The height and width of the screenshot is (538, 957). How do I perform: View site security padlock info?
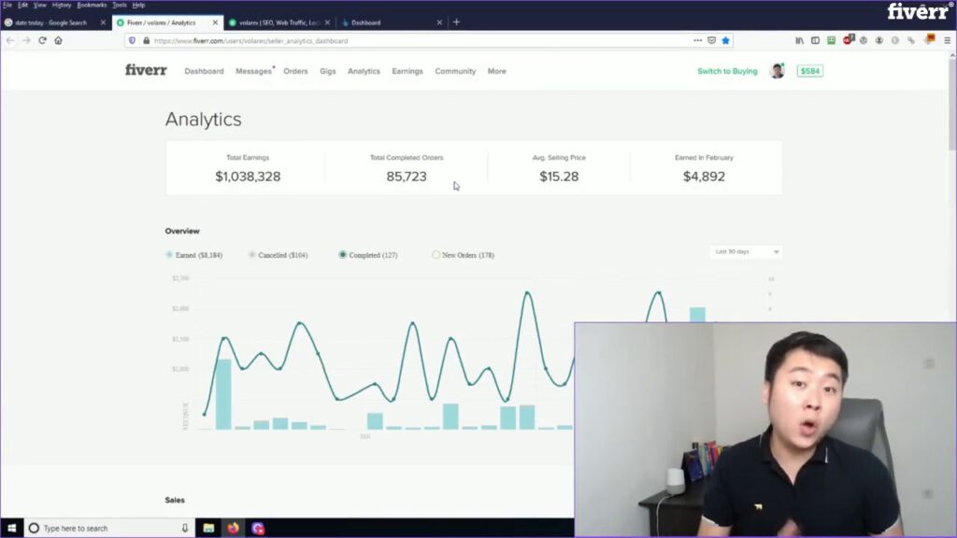[x=147, y=41]
